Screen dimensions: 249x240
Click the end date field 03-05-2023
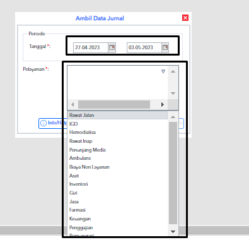(x=144, y=47)
